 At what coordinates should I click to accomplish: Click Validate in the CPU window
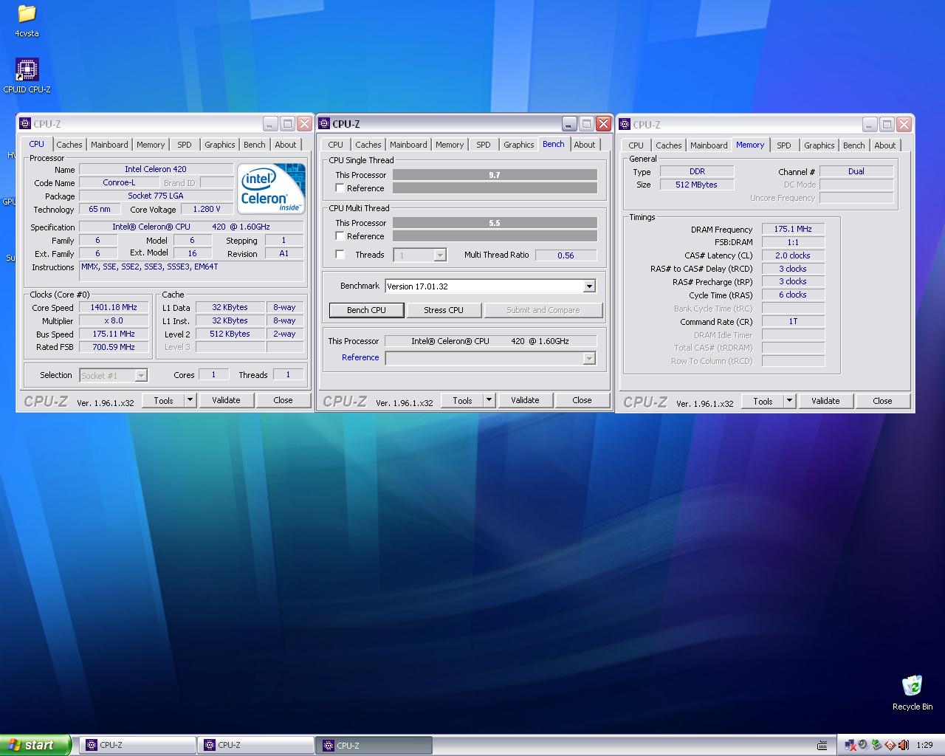(226, 400)
